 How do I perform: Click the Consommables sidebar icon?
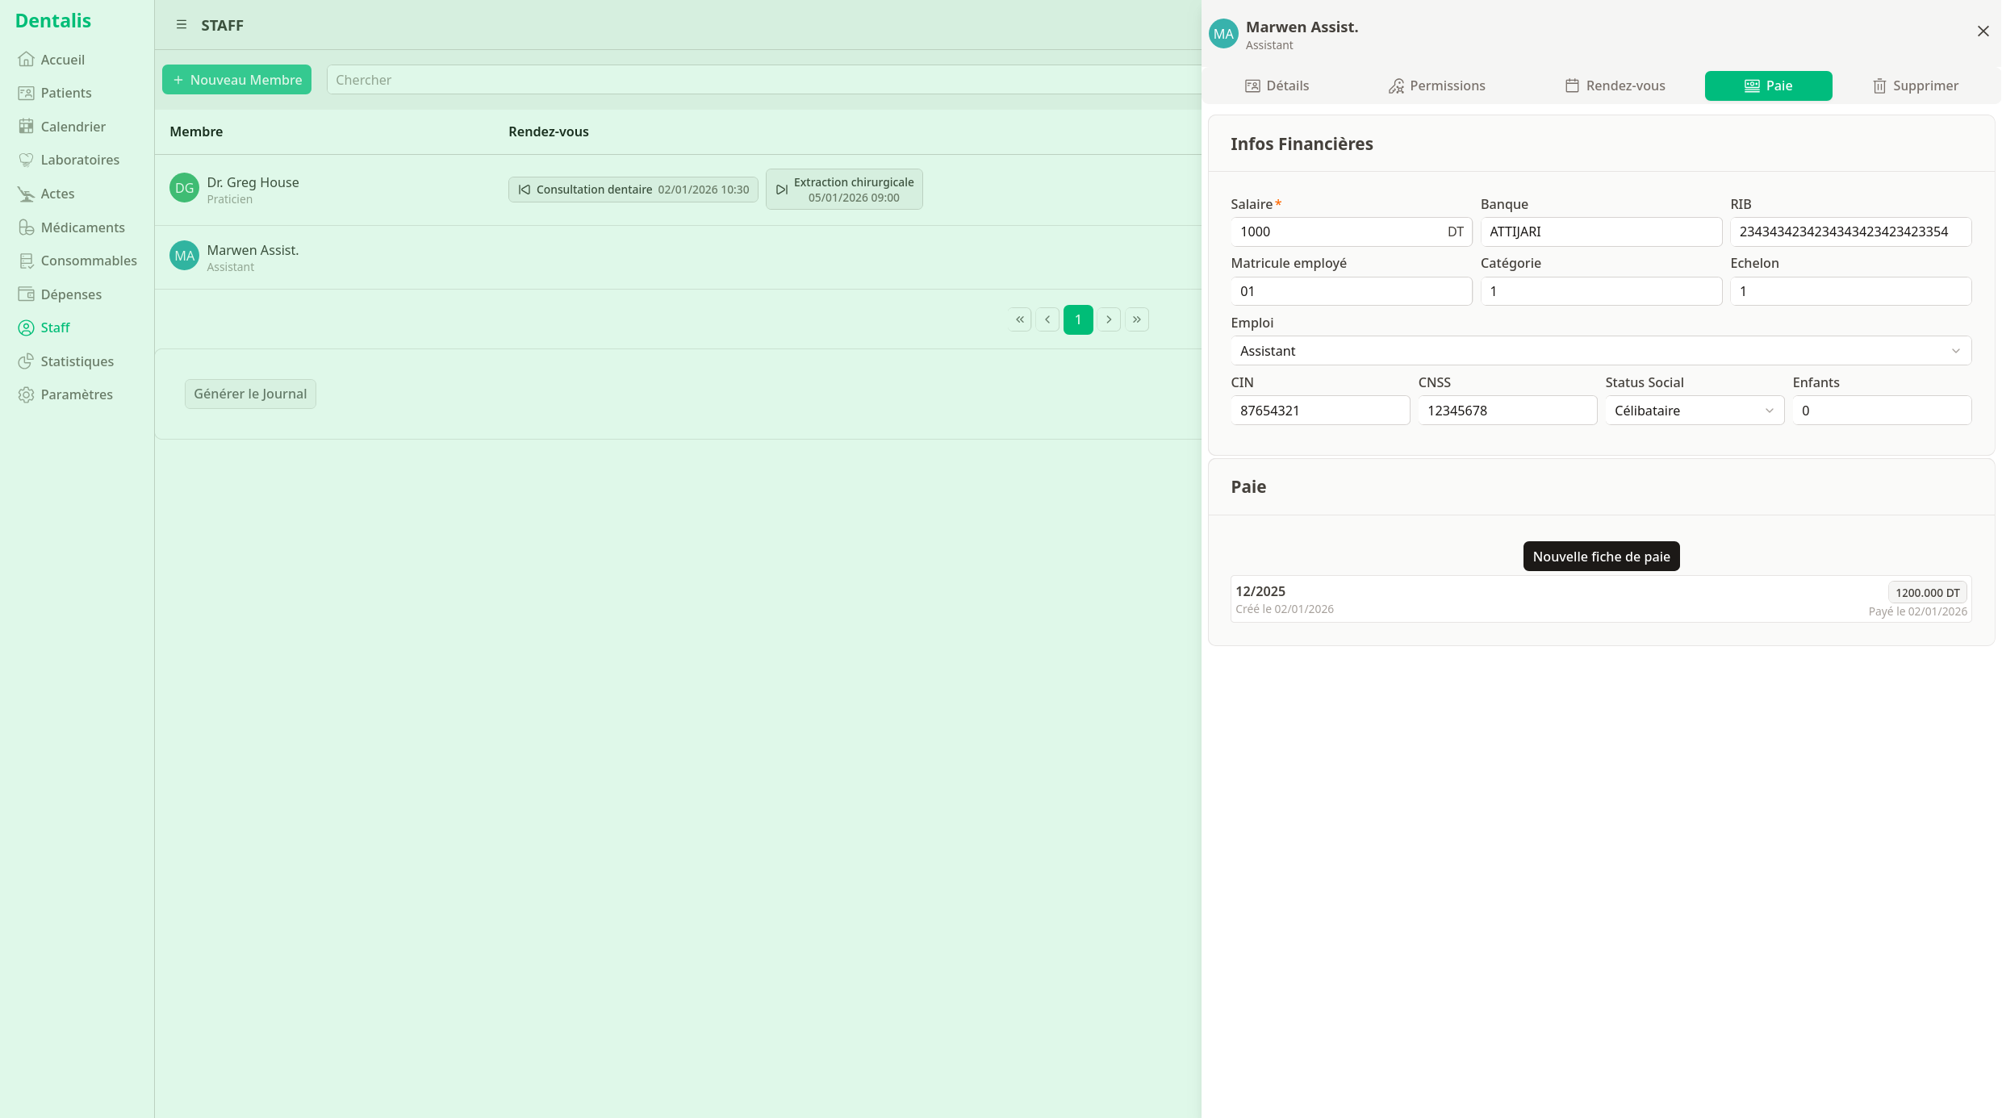[x=27, y=260]
